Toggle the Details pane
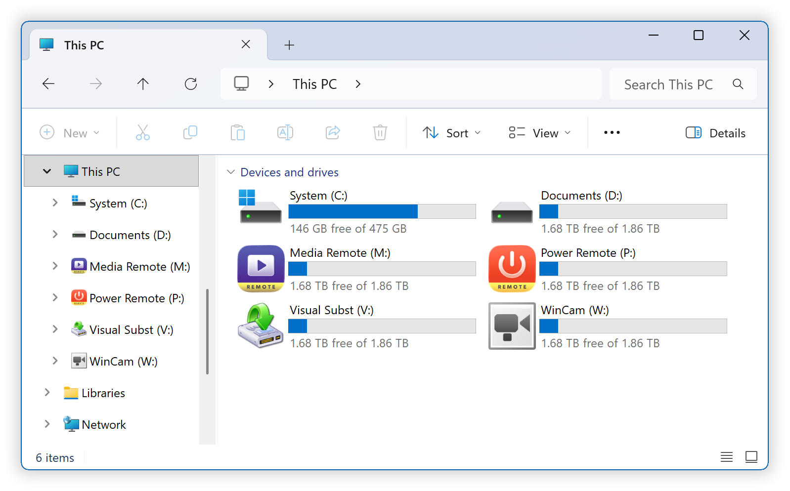Viewport: 790px width, 491px height. pyautogui.click(x=715, y=133)
